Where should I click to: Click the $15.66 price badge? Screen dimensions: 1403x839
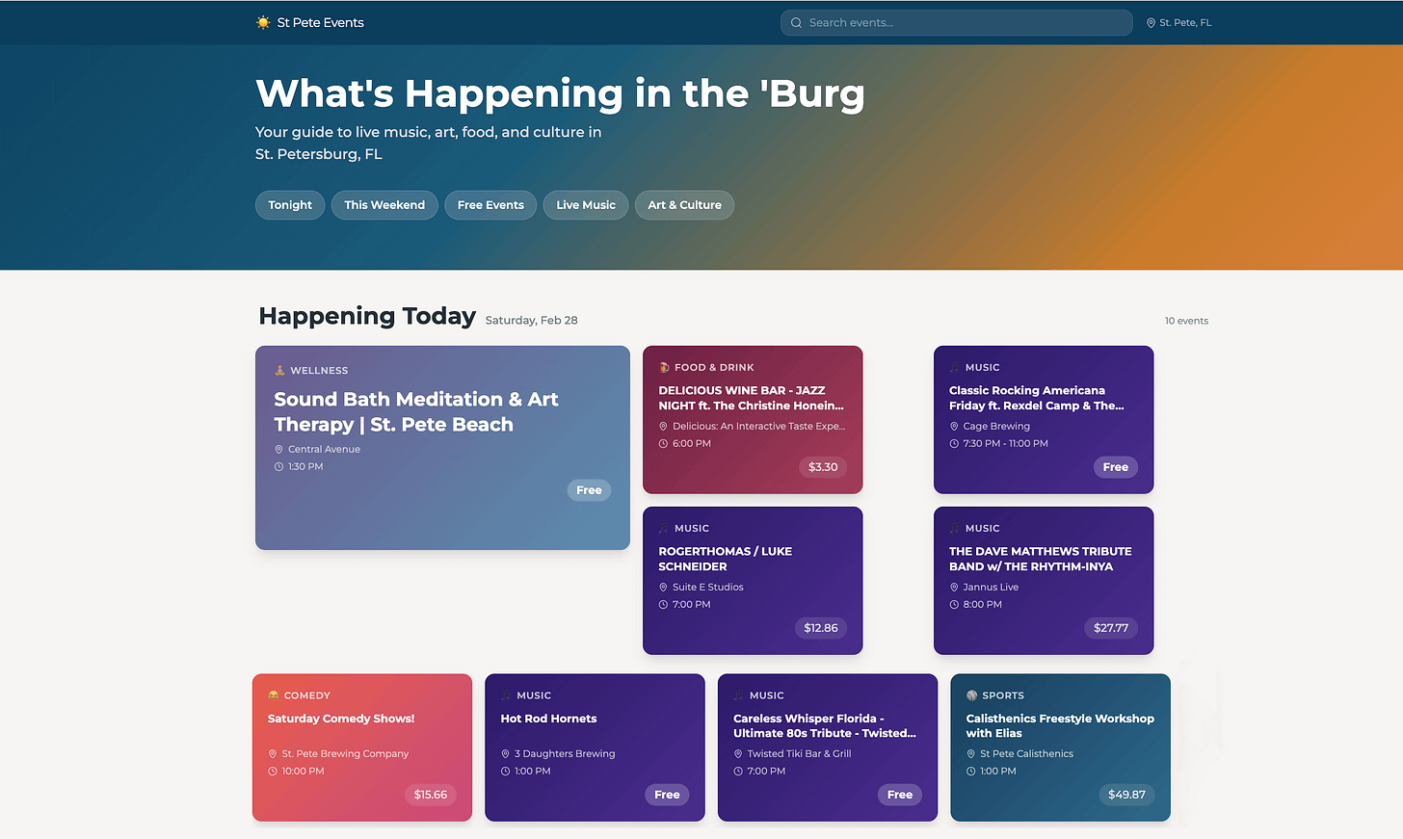(x=431, y=795)
